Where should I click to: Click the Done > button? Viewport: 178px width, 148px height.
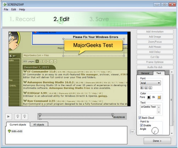[157, 141]
